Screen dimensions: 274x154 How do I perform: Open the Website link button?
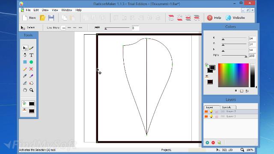235,18
